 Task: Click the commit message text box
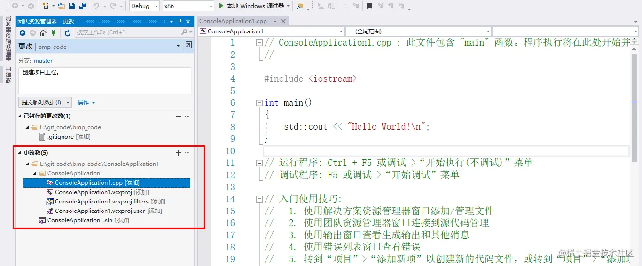pos(105,80)
